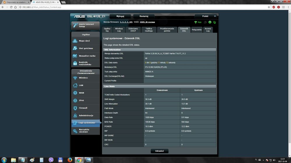
Task: Open Mapa sieci network map icon
Action: point(75,41)
